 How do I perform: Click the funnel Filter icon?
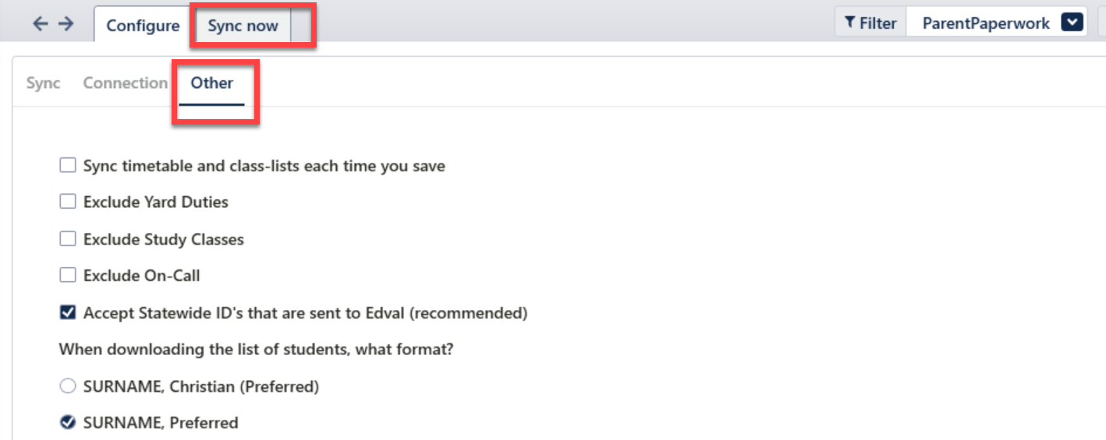point(850,23)
